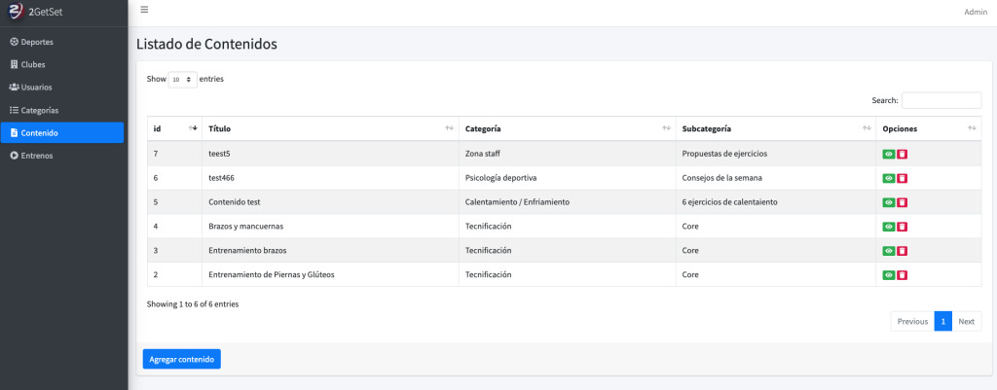
Task: Delete the teest5 row with trash icon
Action: (902, 154)
